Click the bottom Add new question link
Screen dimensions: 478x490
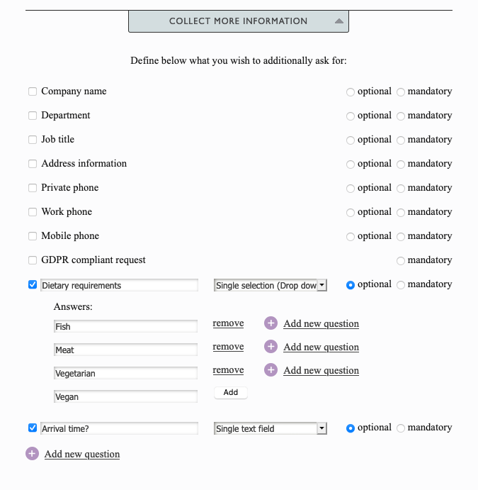(x=82, y=454)
